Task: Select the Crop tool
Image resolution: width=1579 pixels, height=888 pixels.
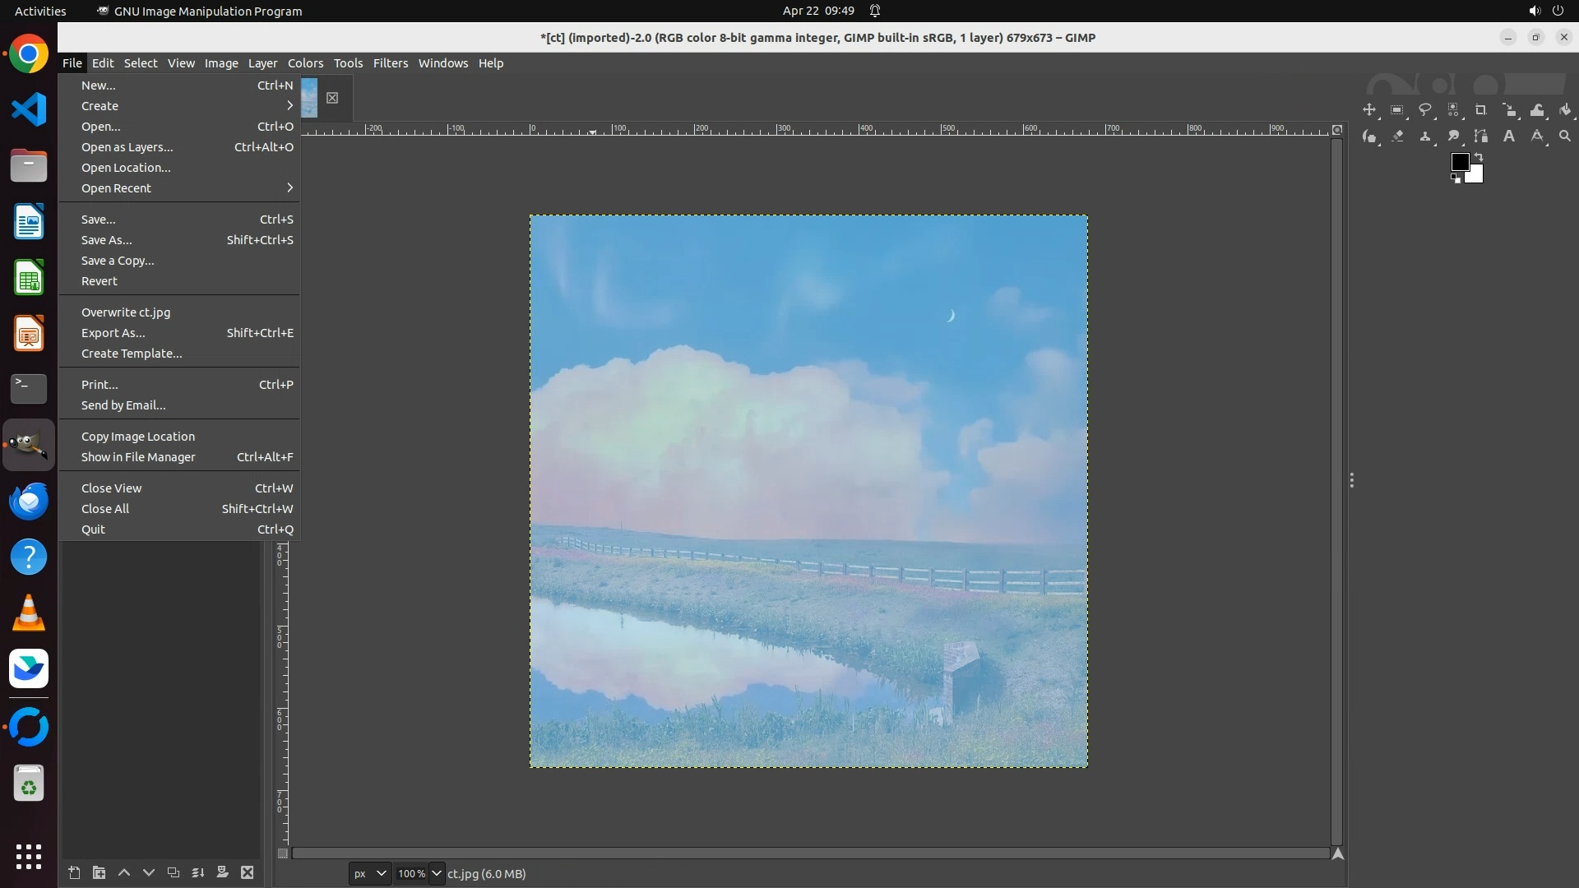Action: tap(1481, 110)
